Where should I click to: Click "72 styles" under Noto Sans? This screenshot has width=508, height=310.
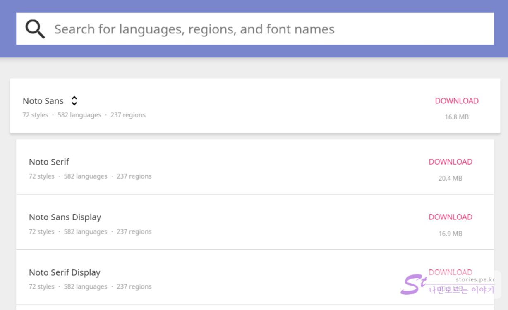[x=36, y=115]
